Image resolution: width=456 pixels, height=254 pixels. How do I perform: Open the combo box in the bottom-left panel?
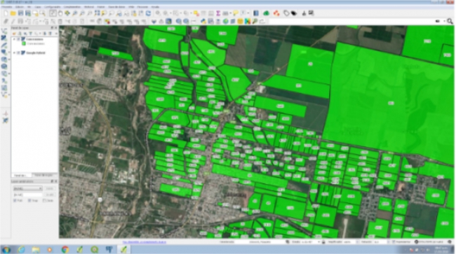point(27,188)
